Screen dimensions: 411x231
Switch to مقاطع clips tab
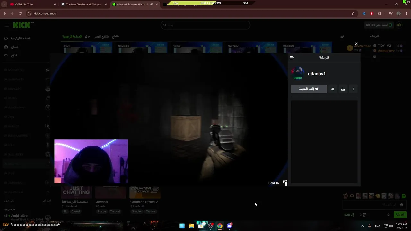[116, 37]
